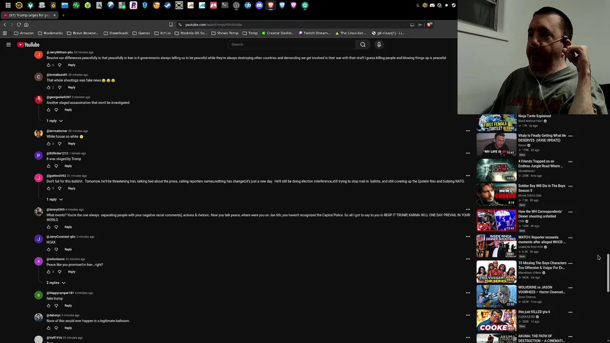Screen dimensions: 610x343
Task: Open options for '15 Missing The Boys Characters' video
Action: tap(570, 263)
